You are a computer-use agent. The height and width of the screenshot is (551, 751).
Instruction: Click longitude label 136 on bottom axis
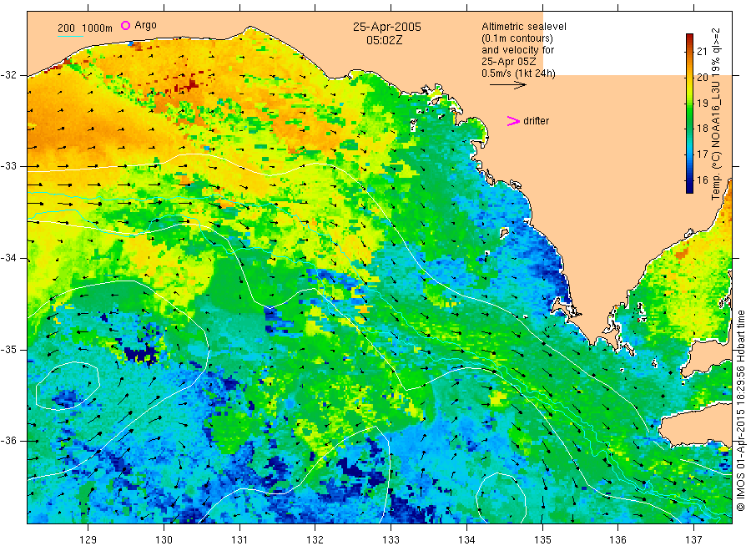(617, 540)
